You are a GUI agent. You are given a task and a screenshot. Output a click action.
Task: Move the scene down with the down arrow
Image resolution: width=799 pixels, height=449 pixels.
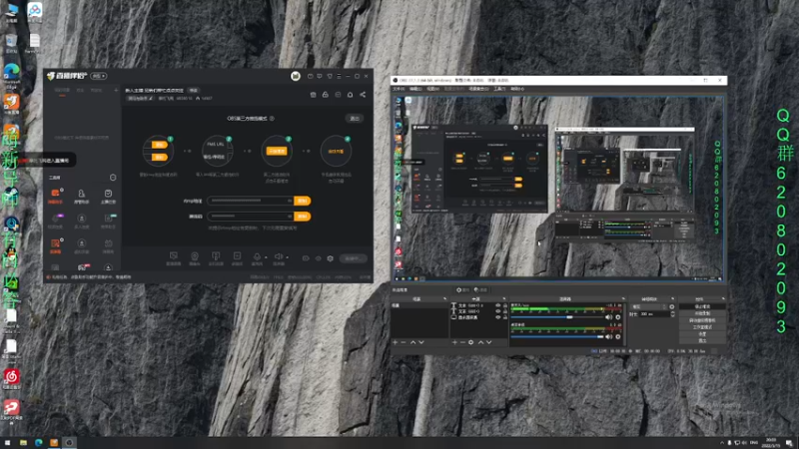[x=421, y=342]
